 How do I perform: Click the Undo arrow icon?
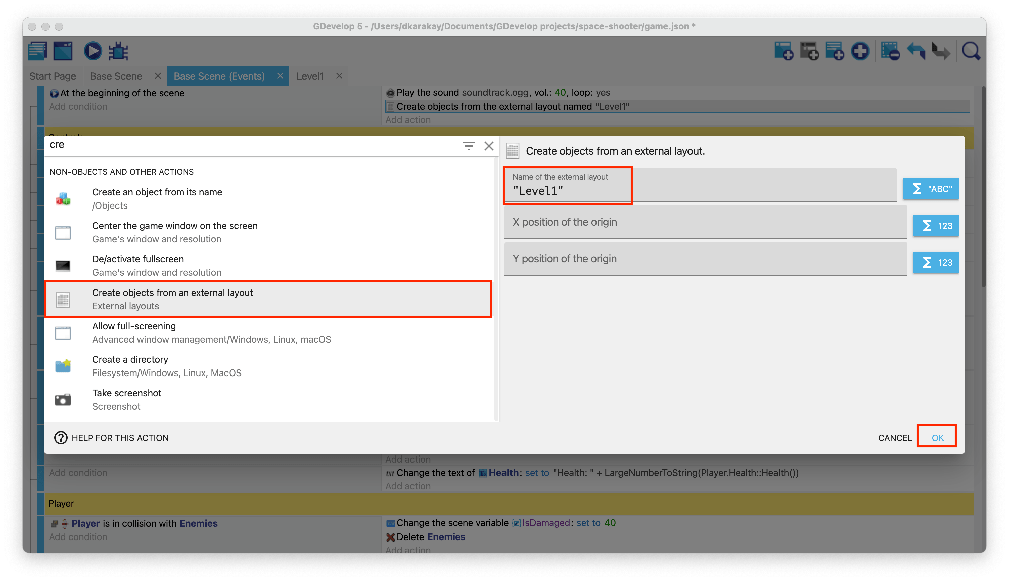[916, 51]
